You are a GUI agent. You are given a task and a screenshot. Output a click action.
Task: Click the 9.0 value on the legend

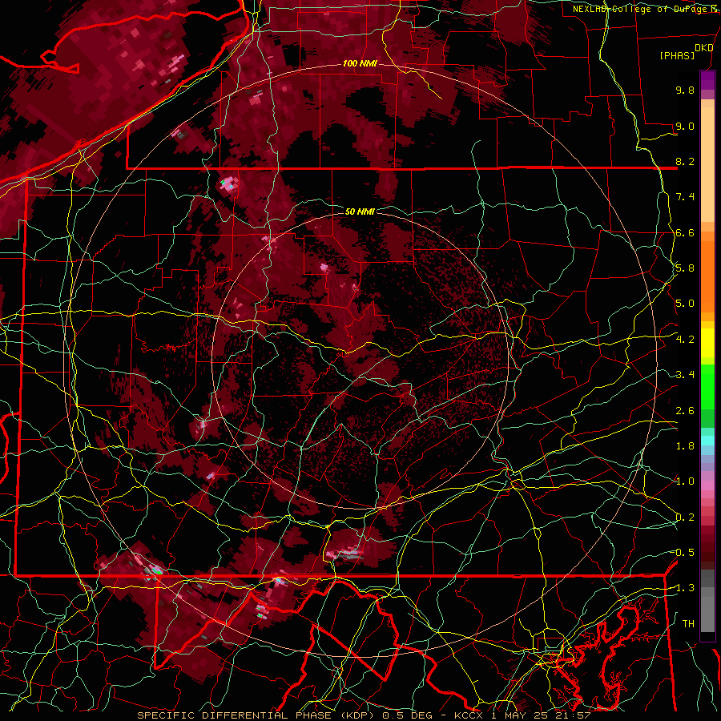(685, 126)
